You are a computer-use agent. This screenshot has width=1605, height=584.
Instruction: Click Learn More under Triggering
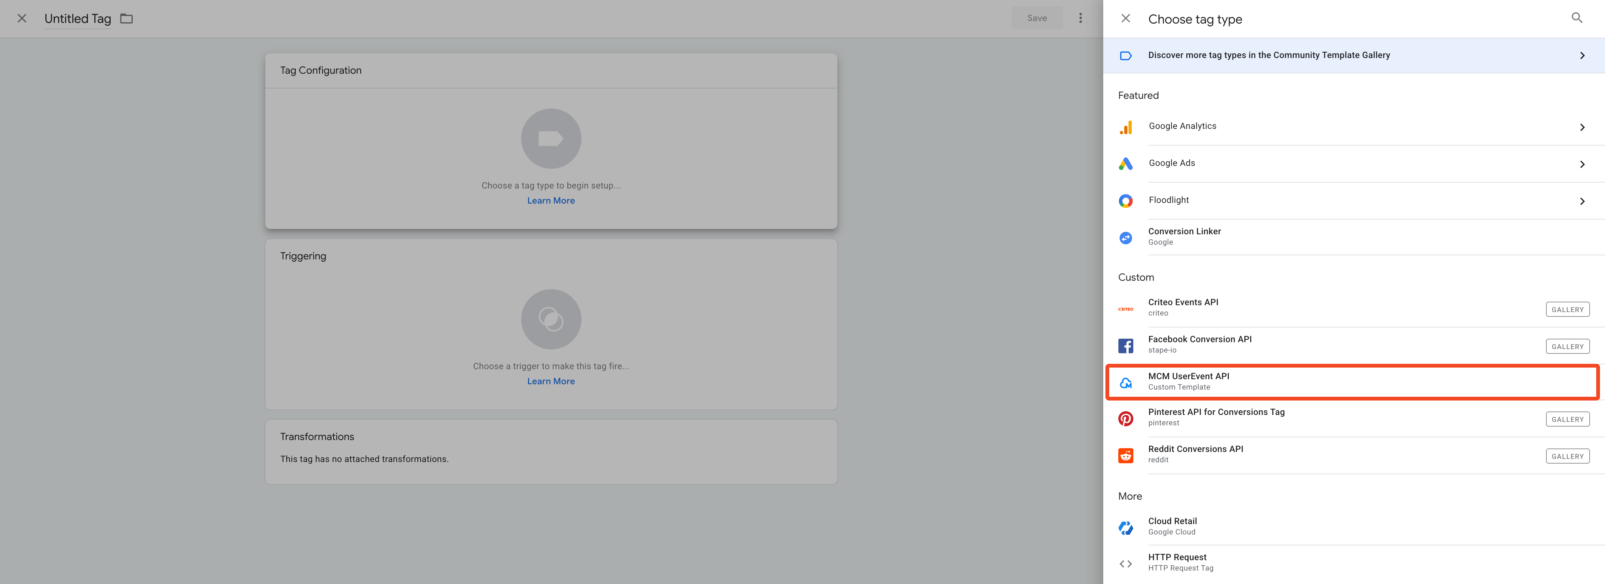551,381
